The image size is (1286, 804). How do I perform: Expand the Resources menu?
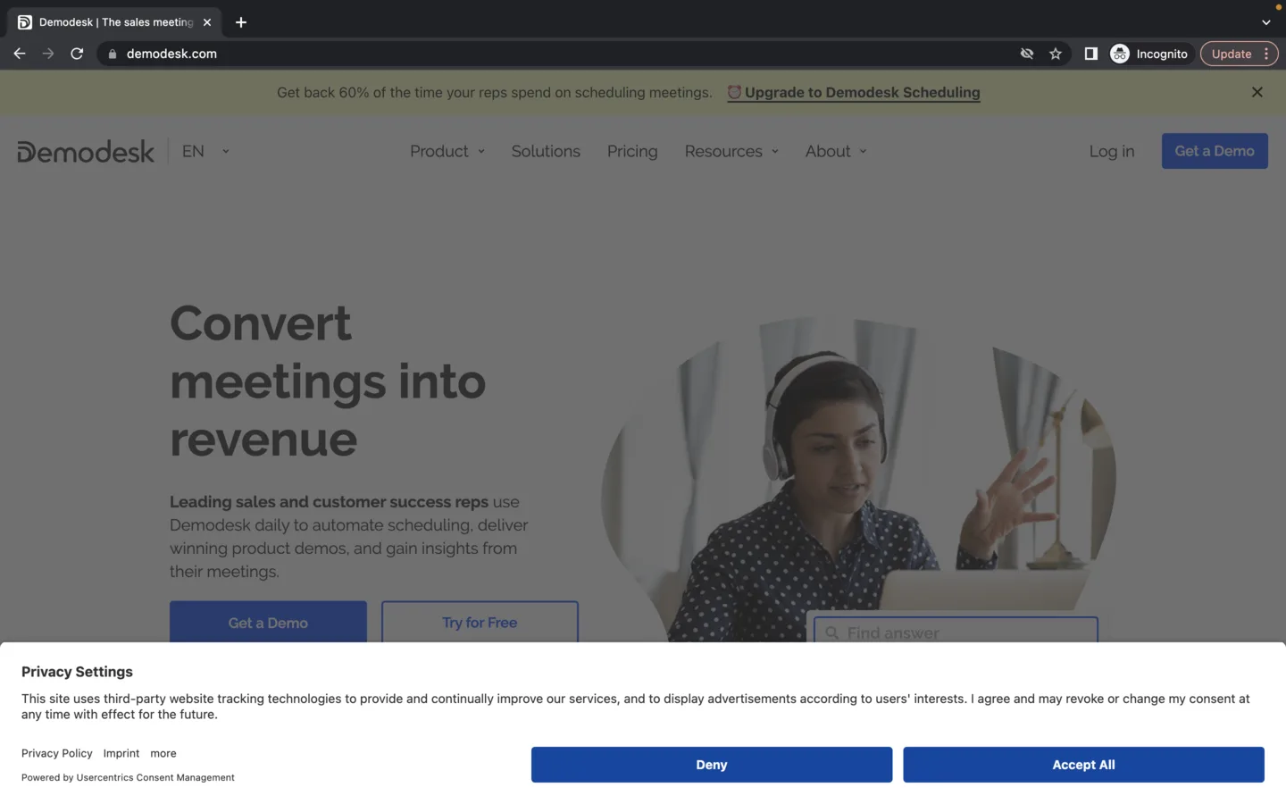(731, 151)
